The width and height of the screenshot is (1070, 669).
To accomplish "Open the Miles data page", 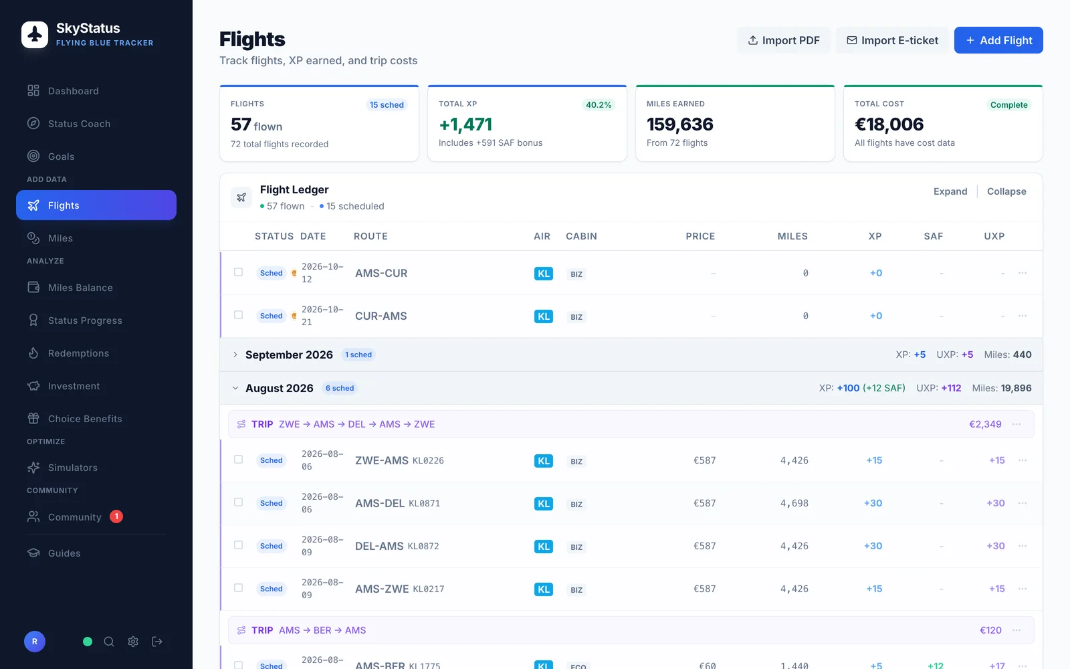I will pyautogui.click(x=96, y=238).
